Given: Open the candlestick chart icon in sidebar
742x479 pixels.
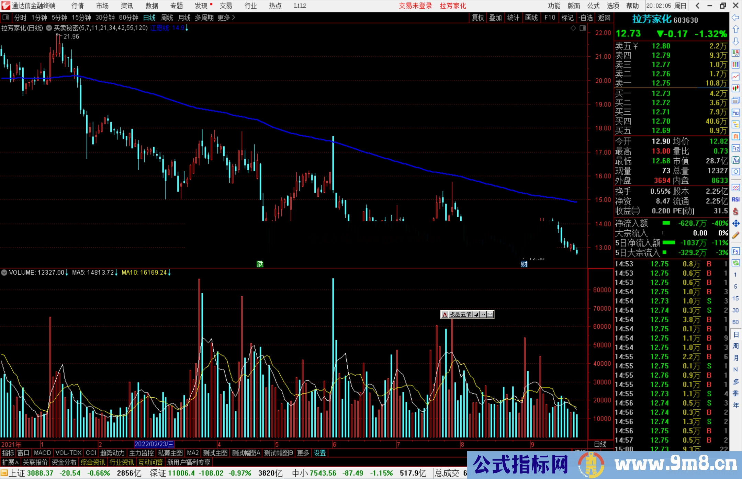Looking at the screenshot, I should point(735,89).
